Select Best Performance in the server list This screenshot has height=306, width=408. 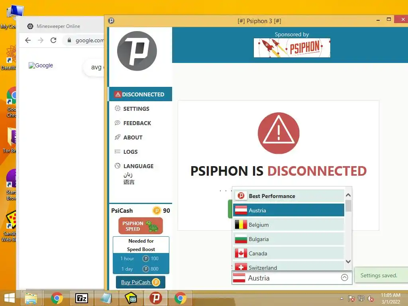(x=288, y=196)
